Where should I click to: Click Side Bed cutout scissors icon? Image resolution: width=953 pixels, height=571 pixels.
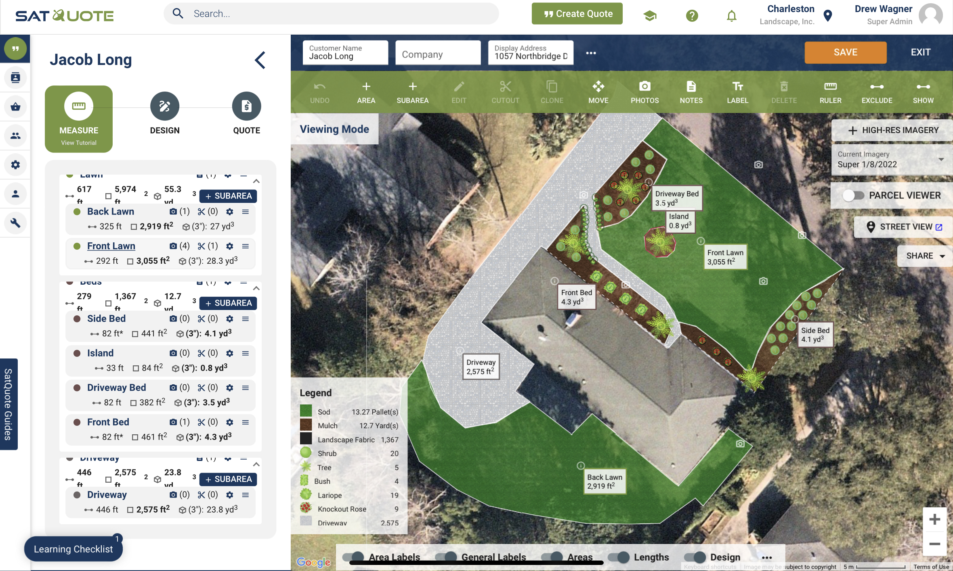click(x=202, y=319)
